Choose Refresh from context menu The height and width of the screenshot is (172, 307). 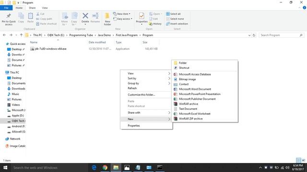click(x=146, y=88)
